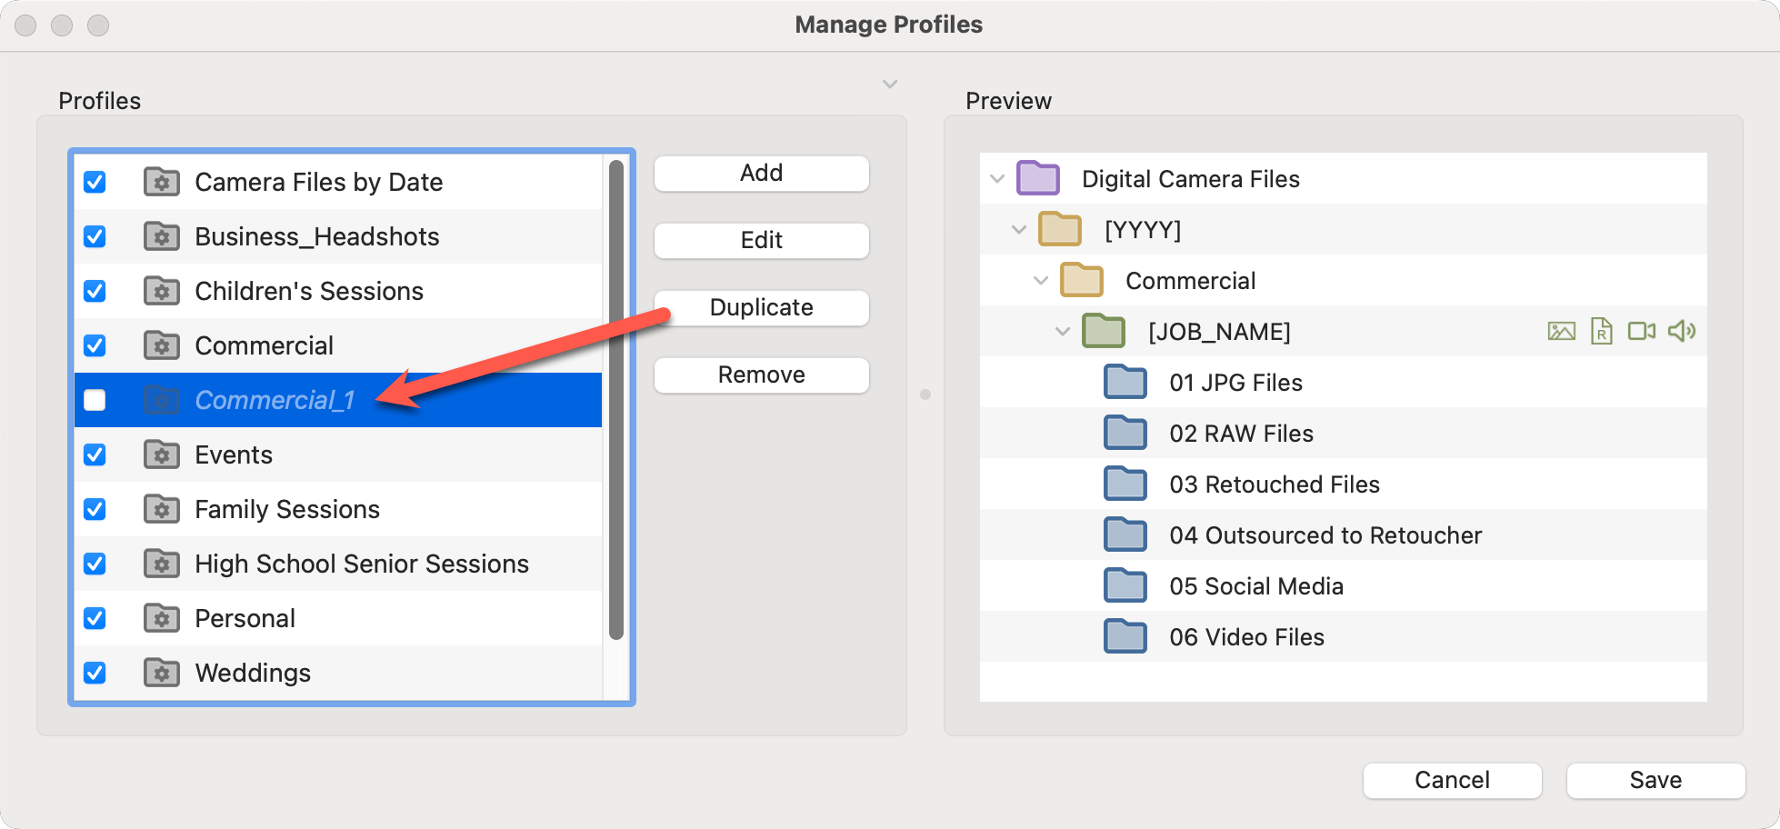Click the audio speaker file type icon
The height and width of the screenshot is (829, 1780).
point(1681,332)
